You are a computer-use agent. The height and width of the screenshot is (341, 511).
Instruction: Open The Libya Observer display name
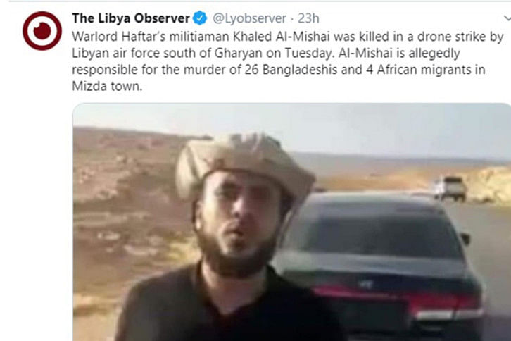coord(131,18)
